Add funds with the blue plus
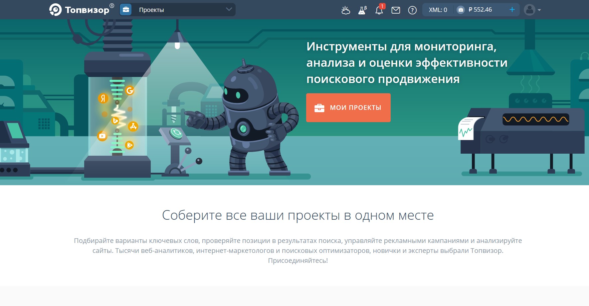 point(512,10)
